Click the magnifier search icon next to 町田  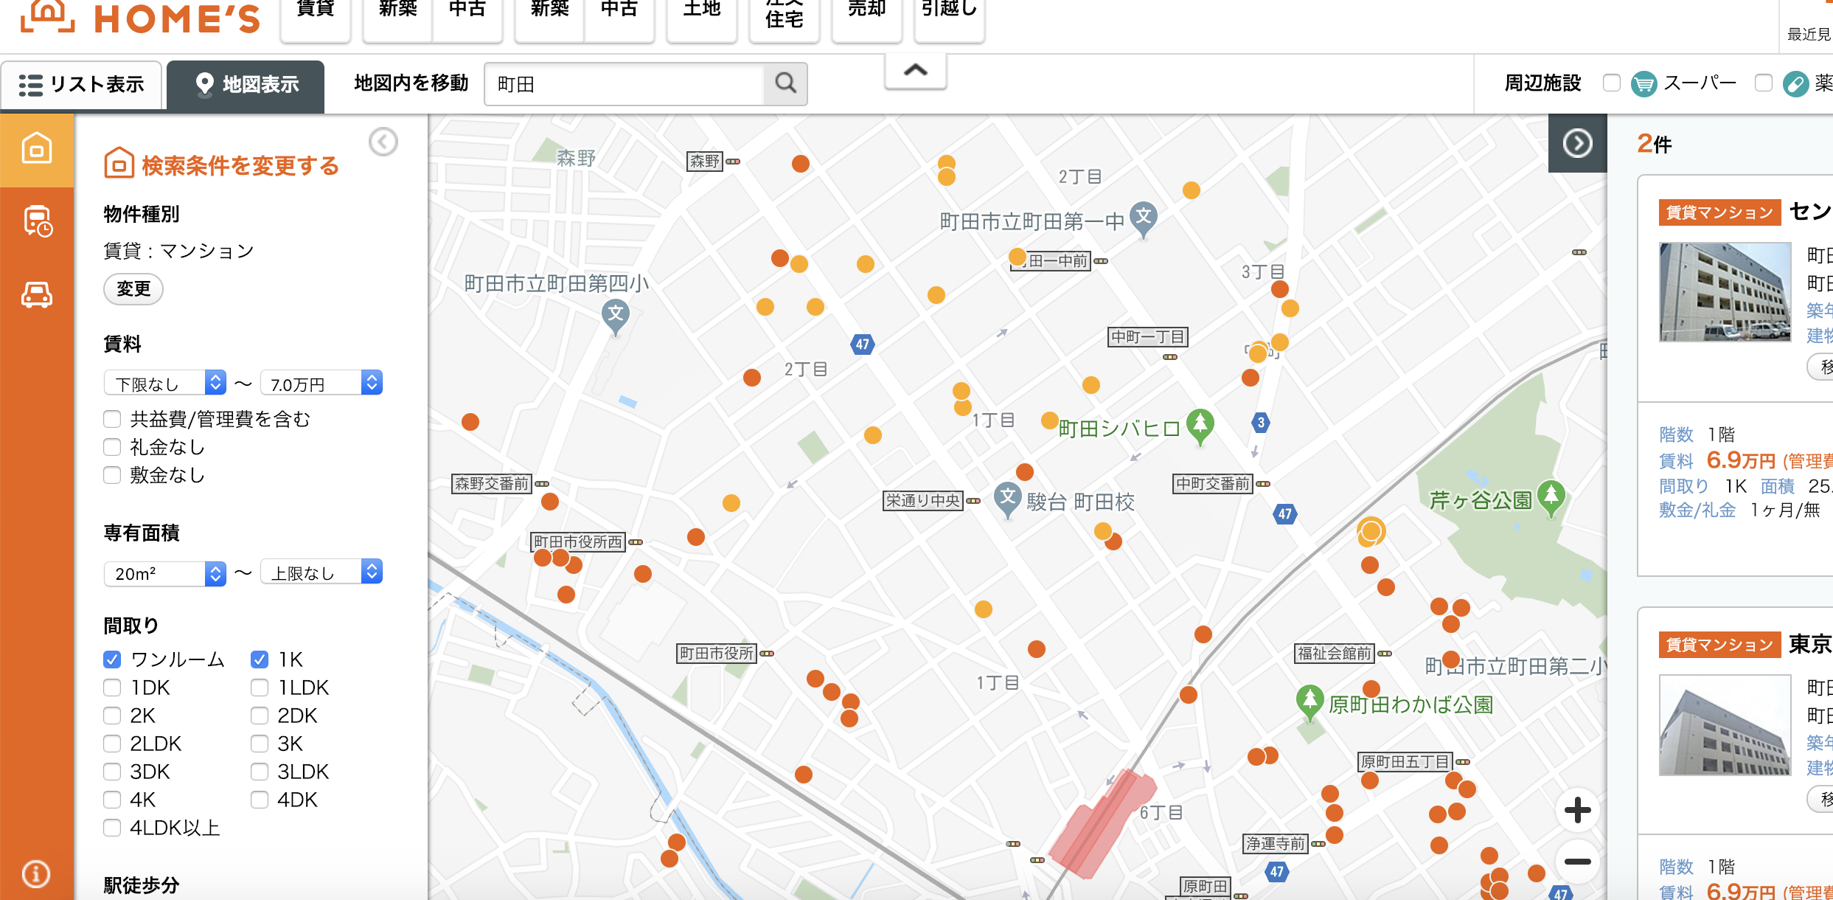pyautogui.click(x=785, y=83)
